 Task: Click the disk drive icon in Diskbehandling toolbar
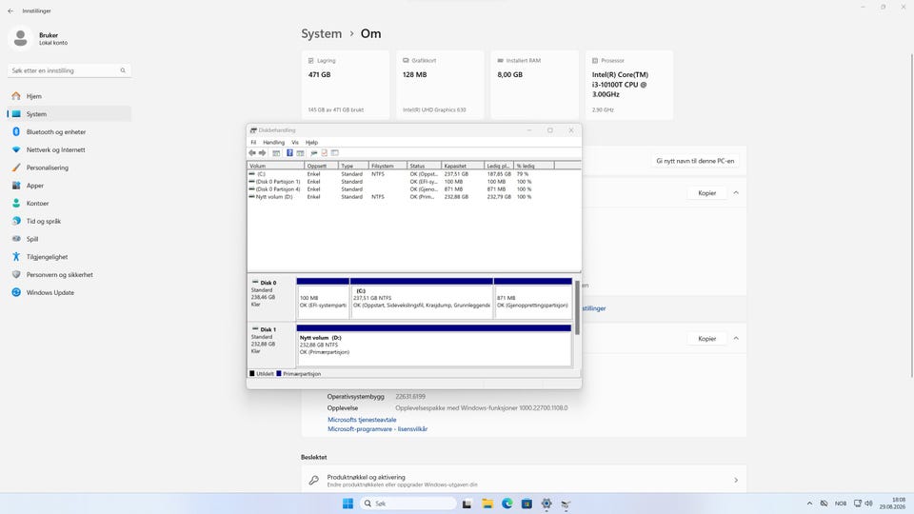click(314, 152)
